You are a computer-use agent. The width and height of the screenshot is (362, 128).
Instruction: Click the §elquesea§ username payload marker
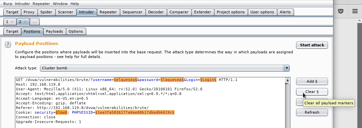pos(126,80)
